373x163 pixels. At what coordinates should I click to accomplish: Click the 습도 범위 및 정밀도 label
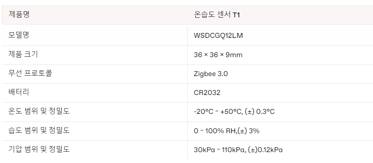coord(39,130)
